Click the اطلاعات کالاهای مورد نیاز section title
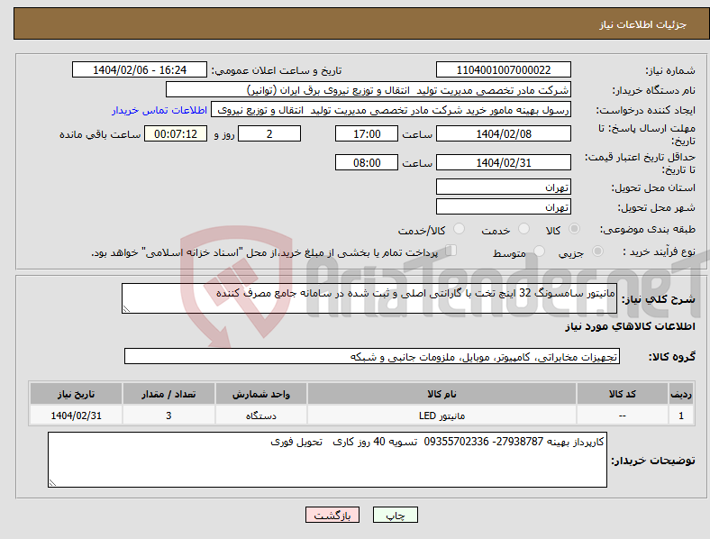The width and height of the screenshot is (710, 539). pos(630,326)
